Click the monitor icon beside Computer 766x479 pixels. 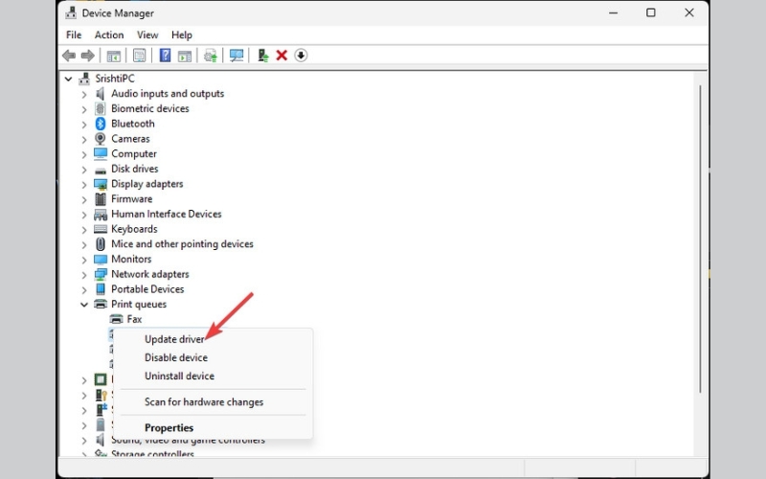point(101,153)
